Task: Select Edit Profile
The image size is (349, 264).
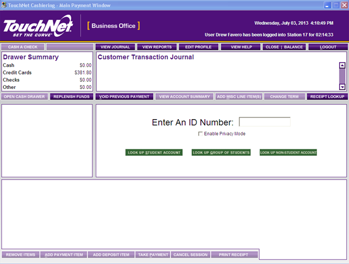Action: point(198,47)
